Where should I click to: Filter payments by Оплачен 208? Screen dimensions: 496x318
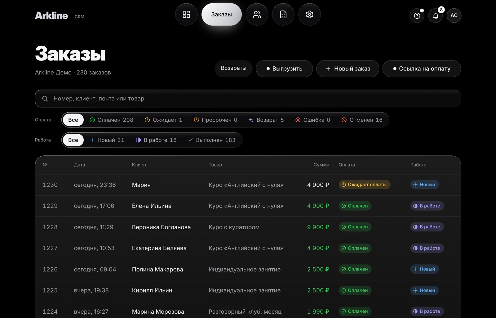tap(111, 120)
